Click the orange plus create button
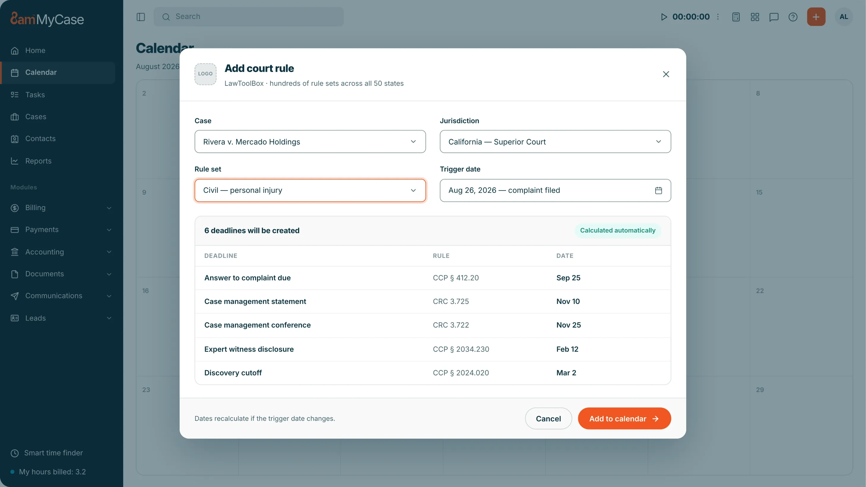 tap(816, 17)
